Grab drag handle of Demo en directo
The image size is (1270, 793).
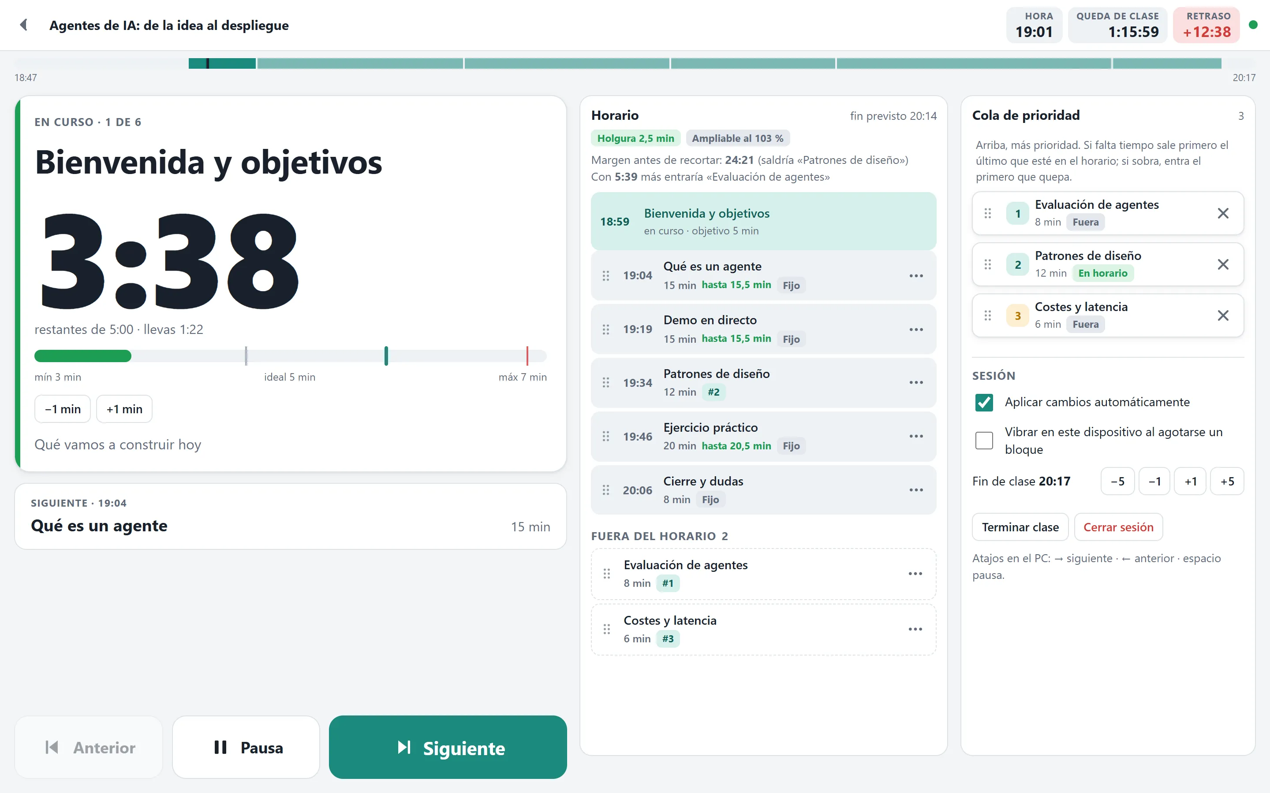[606, 330]
